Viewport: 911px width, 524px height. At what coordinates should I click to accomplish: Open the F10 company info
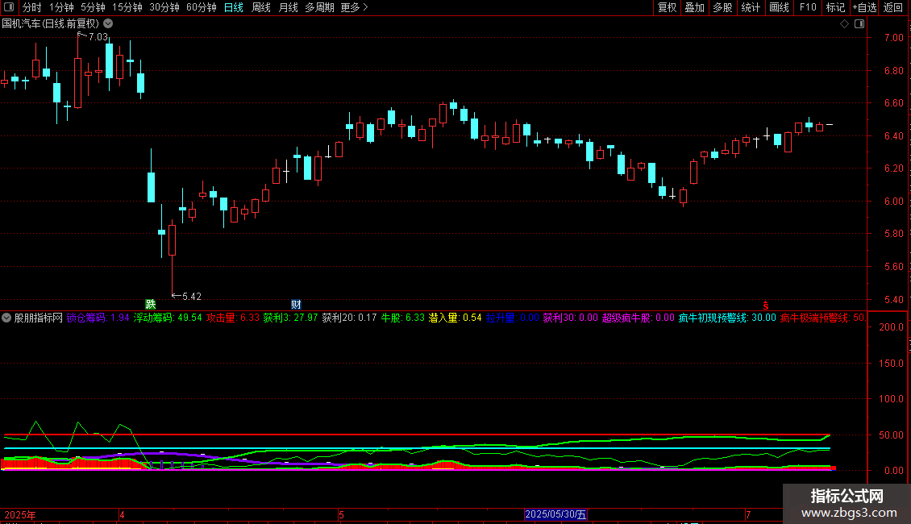pyautogui.click(x=808, y=7)
